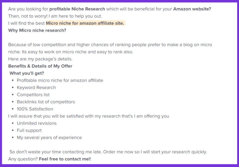Click the 'profitable Niche Research' bold text
Image resolution: width=239 pixels, height=167 pixels.
(77, 9)
